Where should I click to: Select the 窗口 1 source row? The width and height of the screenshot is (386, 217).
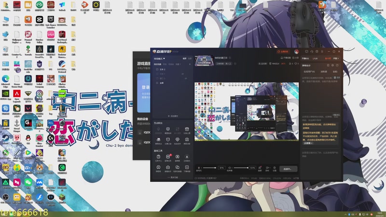click(173, 78)
